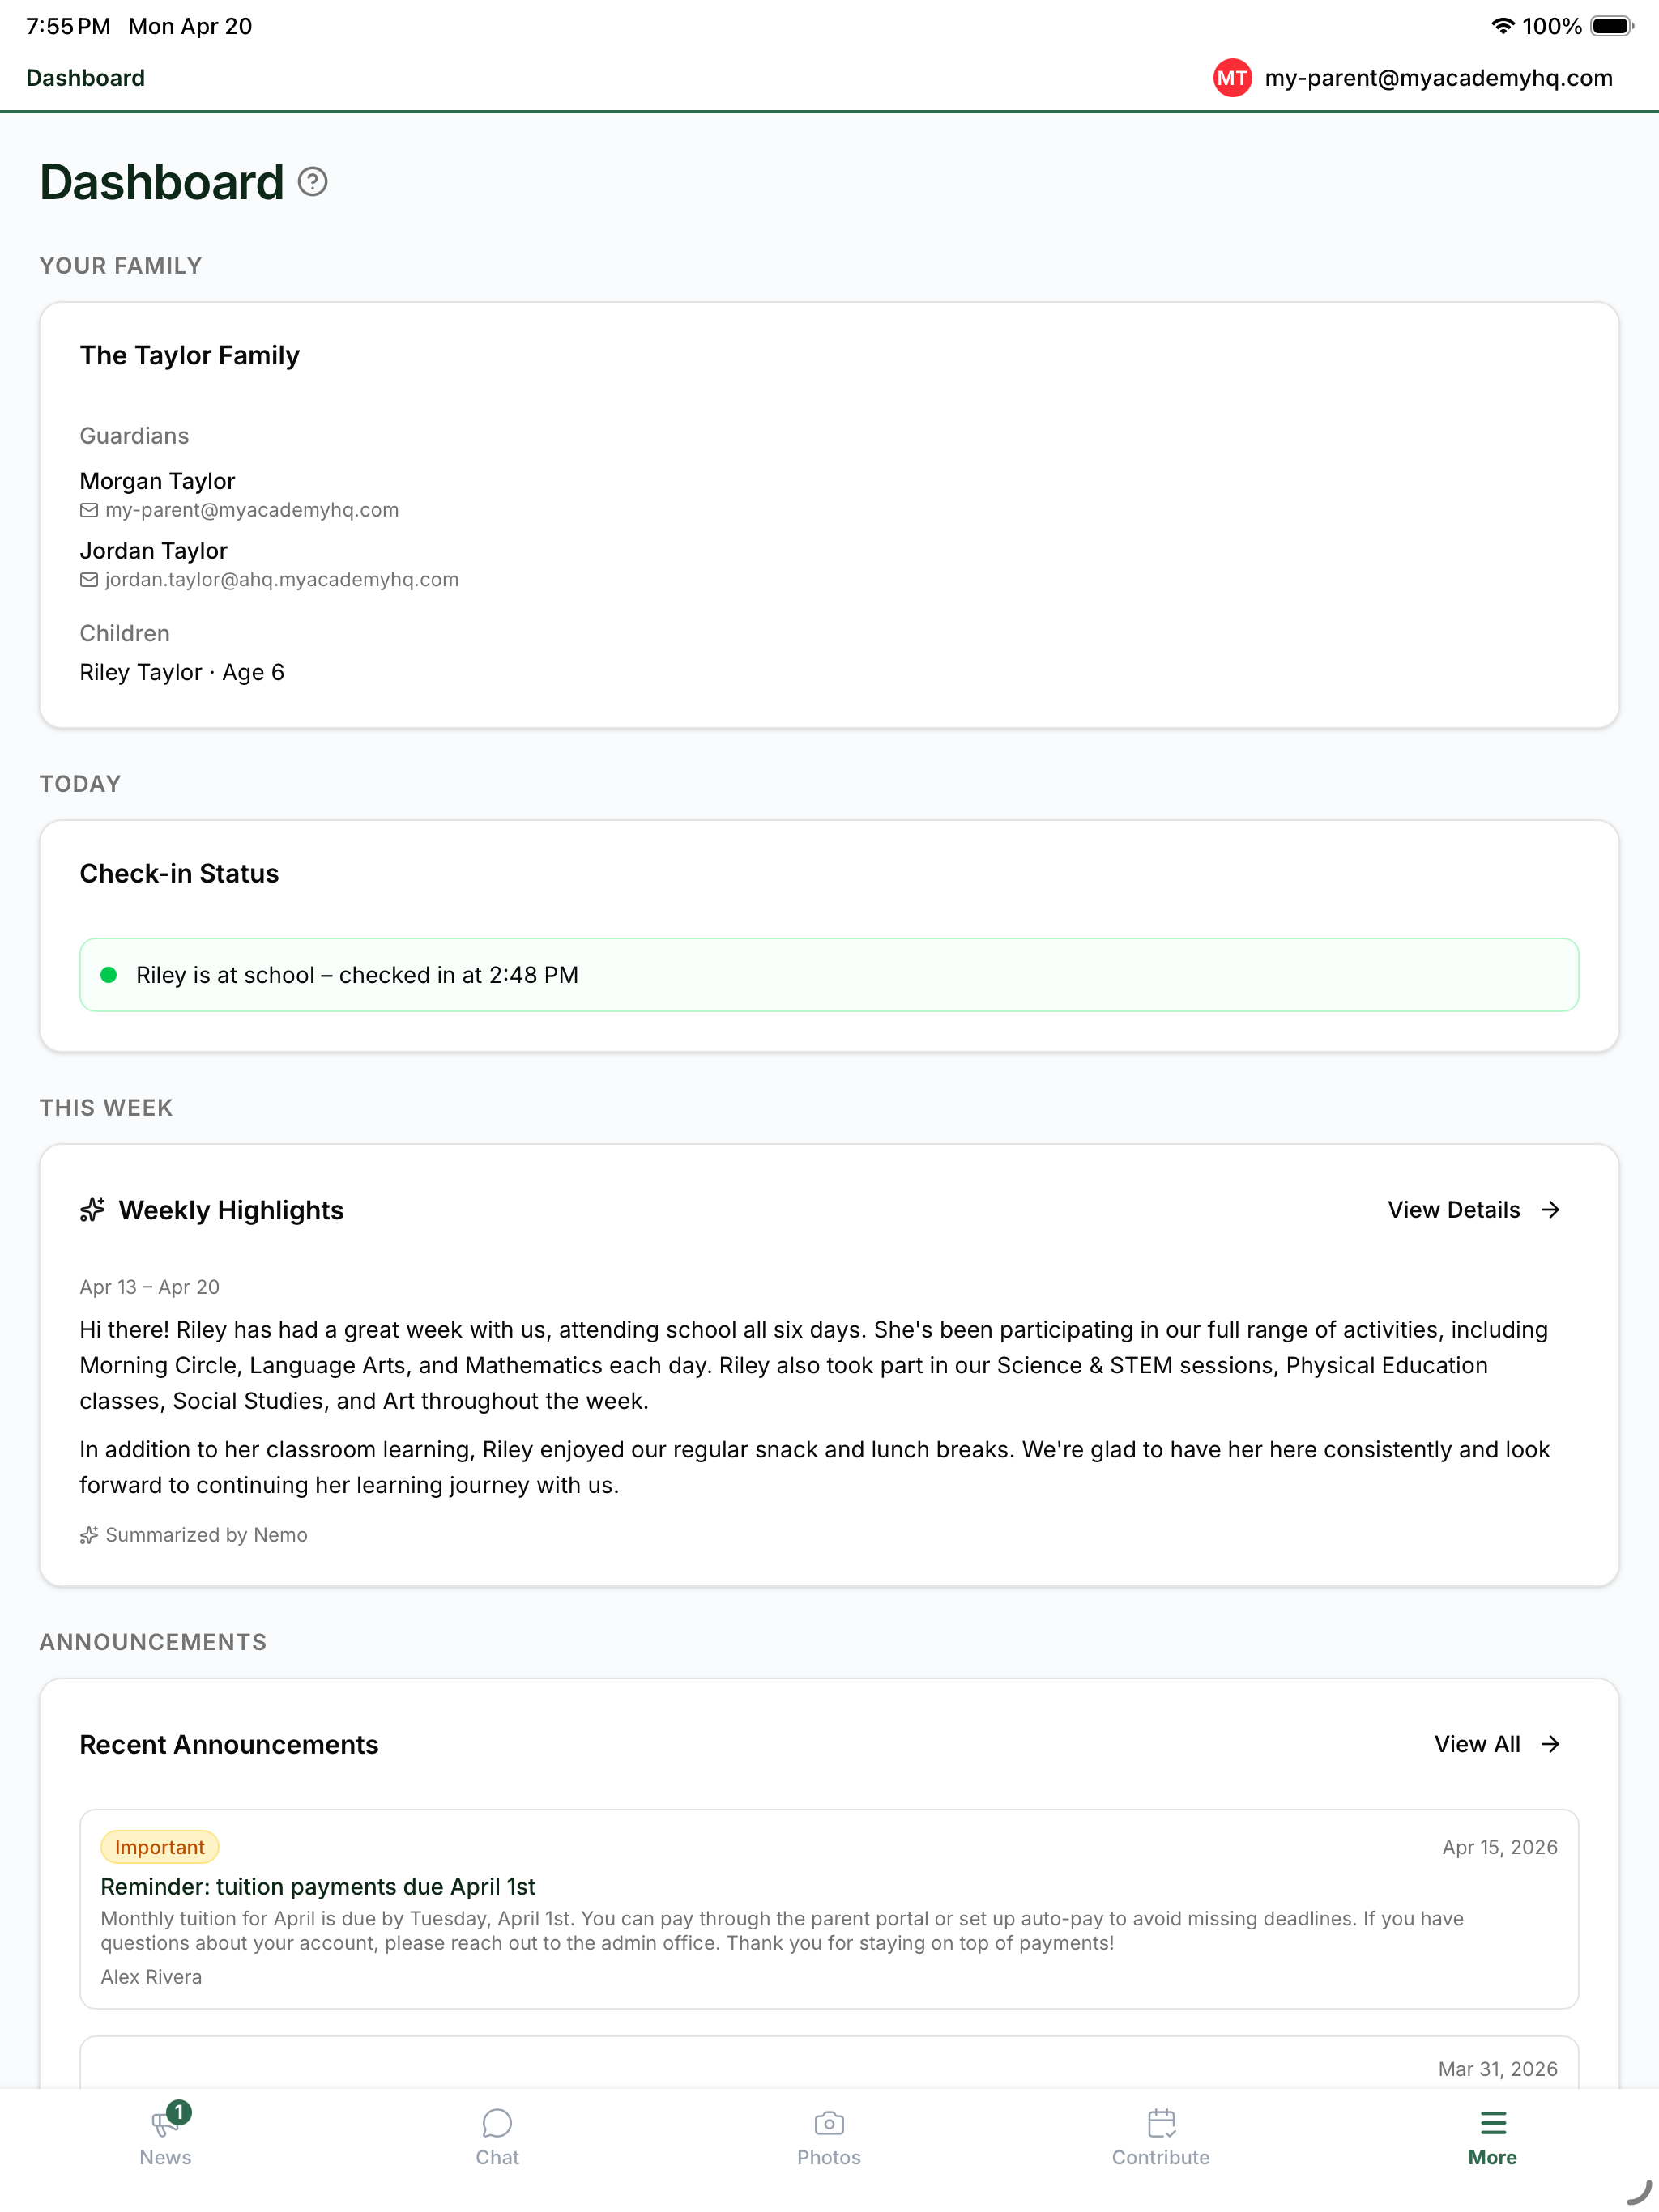
Task: Open the News tab megaphone icon
Action: click(165, 2122)
